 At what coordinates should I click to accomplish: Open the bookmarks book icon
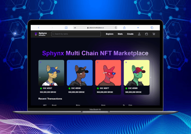point(66,28)
